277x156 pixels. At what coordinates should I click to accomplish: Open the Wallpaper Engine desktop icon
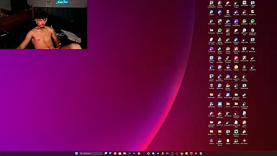click(236, 41)
